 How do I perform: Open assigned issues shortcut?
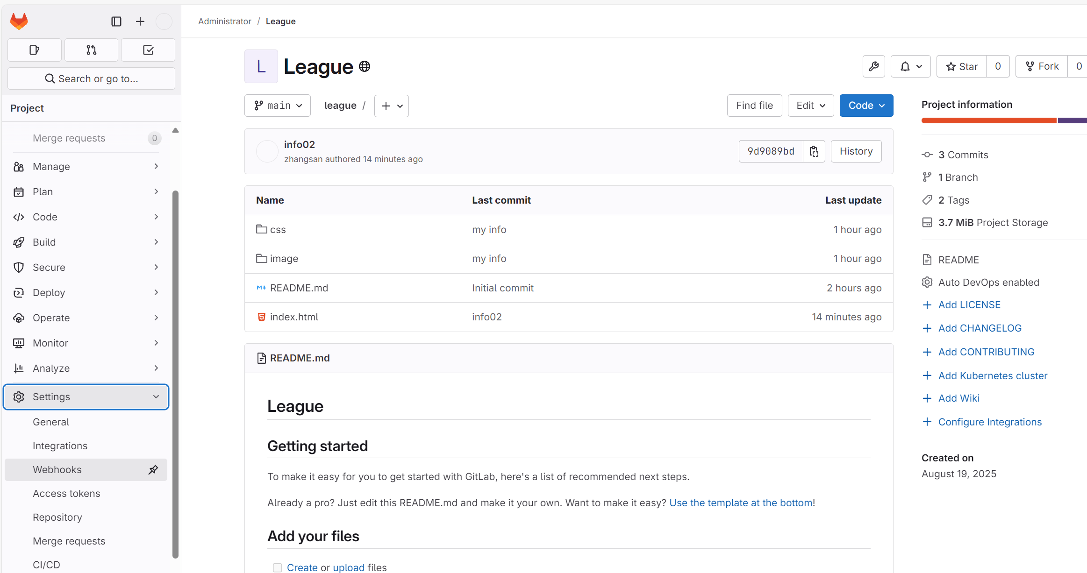coord(35,50)
